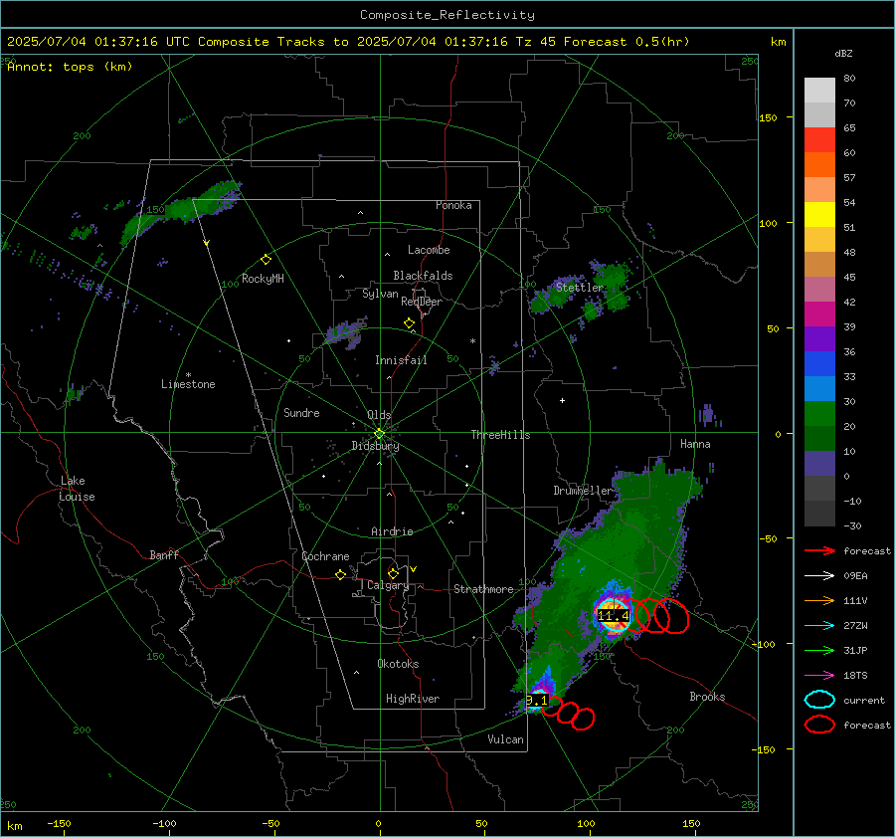The width and height of the screenshot is (895, 837).
Task: Click the storm cell labeled 9.1
Action: (x=537, y=700)
